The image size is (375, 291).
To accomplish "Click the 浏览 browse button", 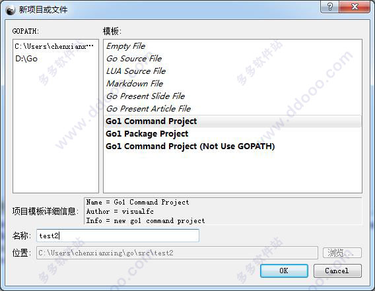I will click(x=342, y=253).
